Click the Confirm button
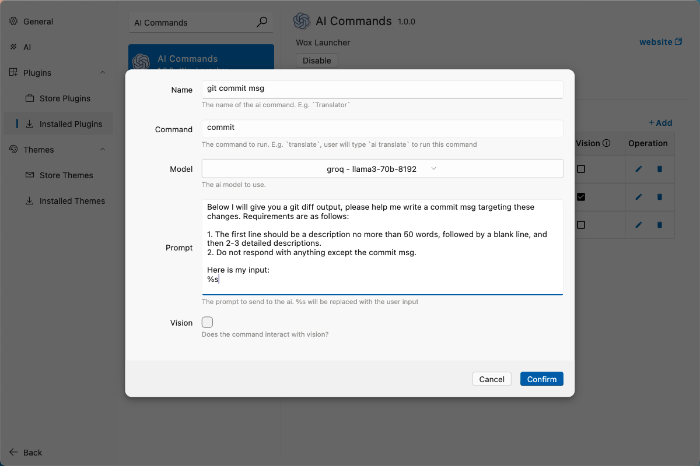The image size is (700, 466). (541, 379)
